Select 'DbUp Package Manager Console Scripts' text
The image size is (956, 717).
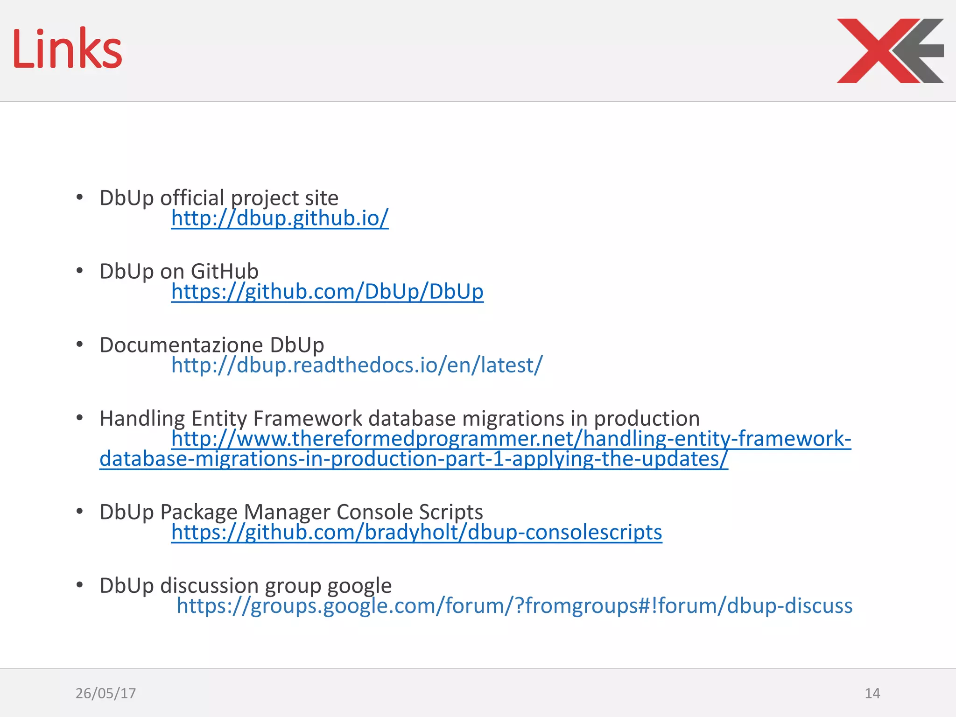(x=291, y=512)
